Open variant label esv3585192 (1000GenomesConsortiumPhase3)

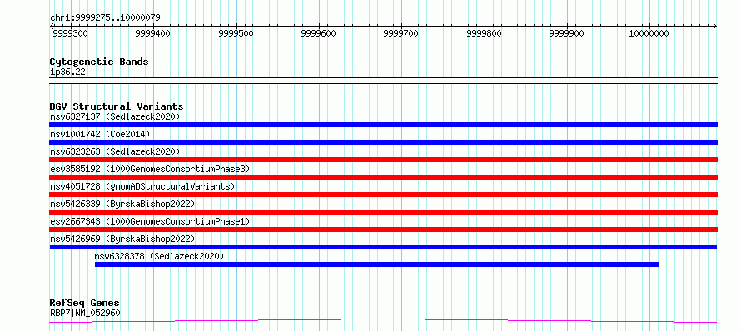pyautogui.click(x=150, y=169)
